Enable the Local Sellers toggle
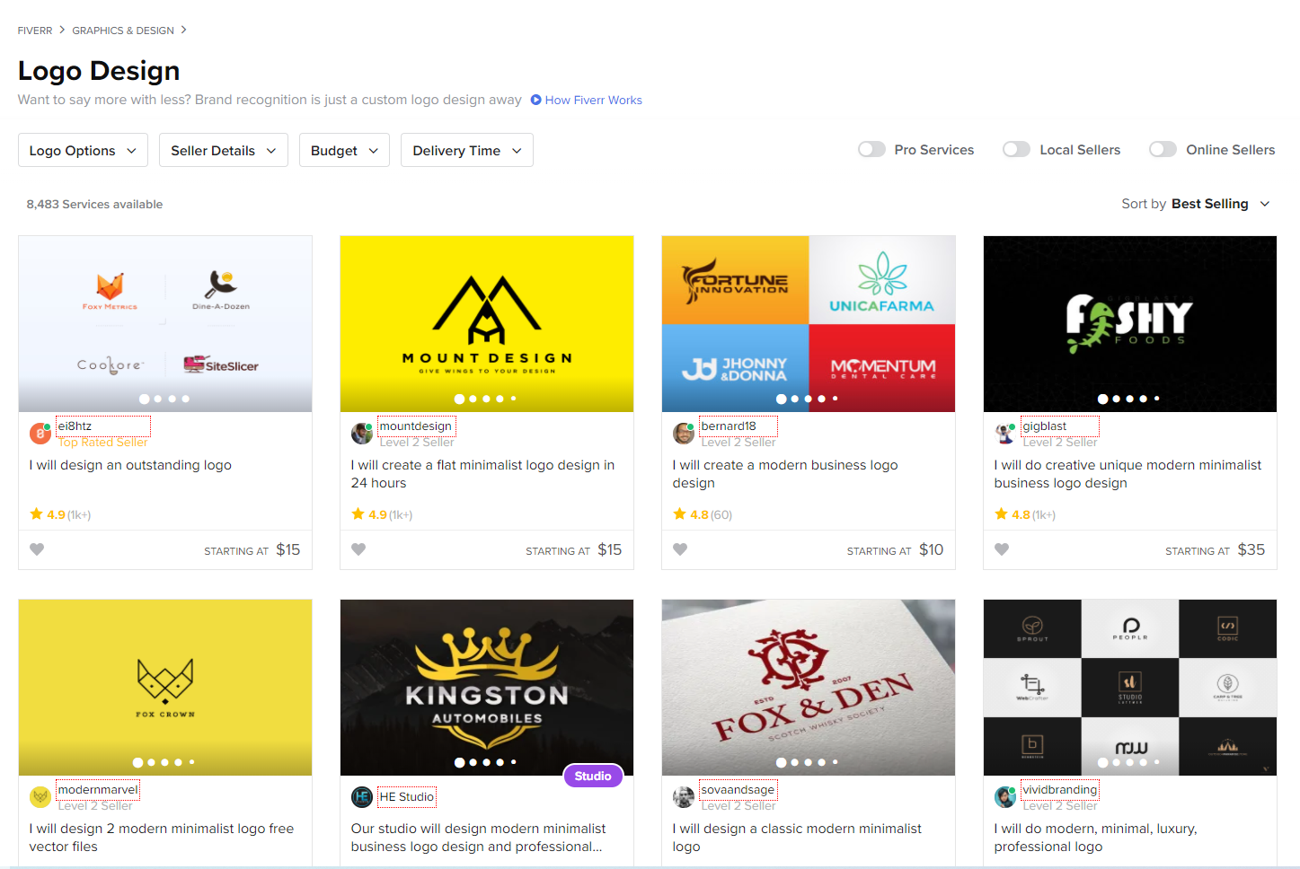Screen dimensions: 1300x869 (x=1017, y=150)
